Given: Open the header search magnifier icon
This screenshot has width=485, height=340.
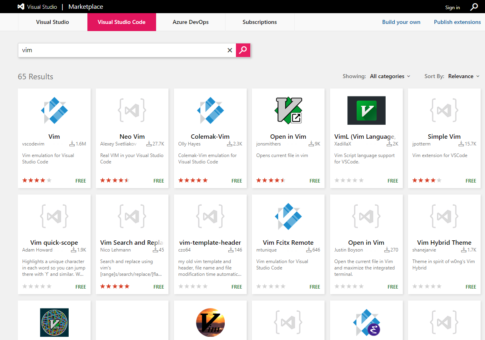Looking at the screenshot, I should tap(474, 7).
